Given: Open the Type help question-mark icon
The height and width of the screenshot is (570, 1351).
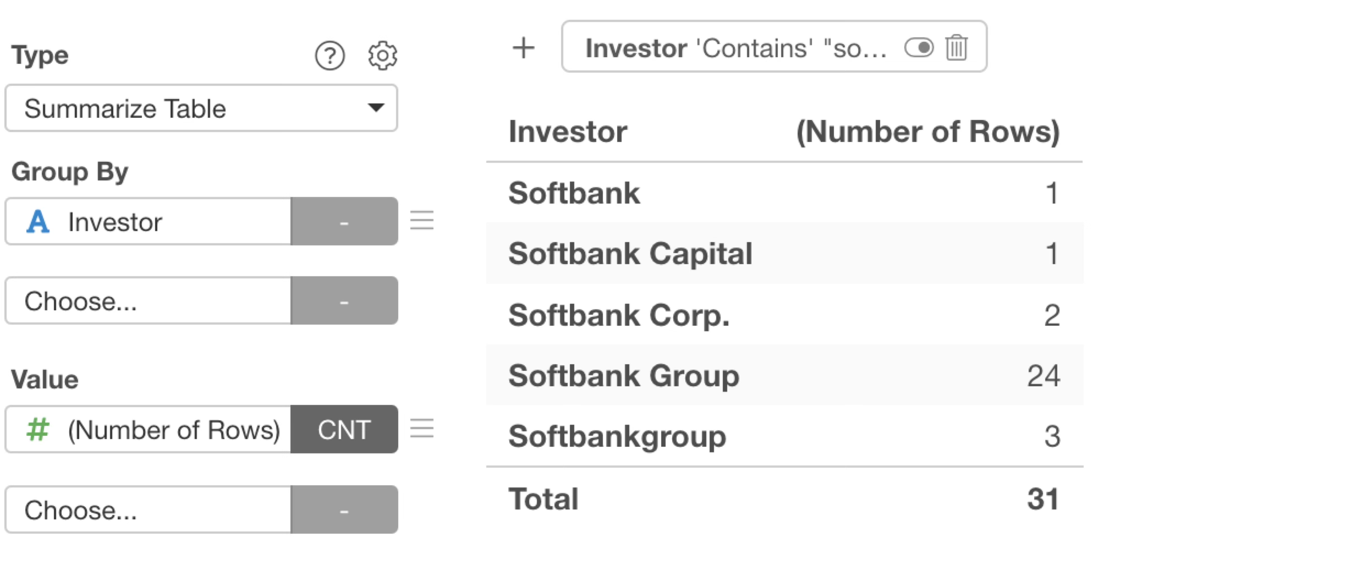Looking at the screenshot, I should [329, 56].
